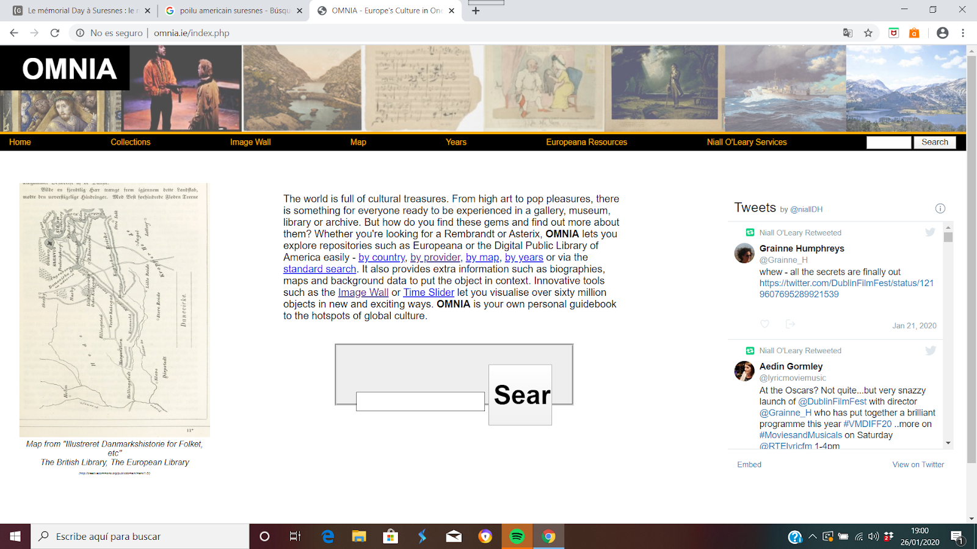Focus the navigation bar search field
The width and height of the screenshot is (977, 549).
889,142
